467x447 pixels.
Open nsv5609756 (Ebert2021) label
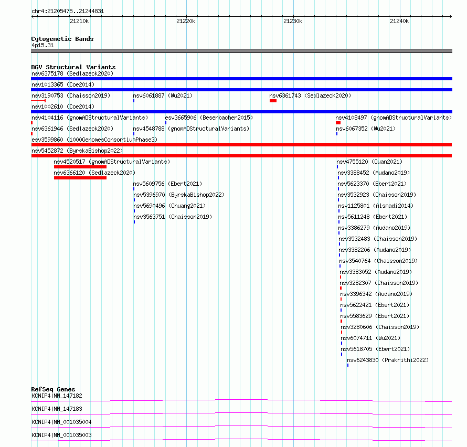167,184
